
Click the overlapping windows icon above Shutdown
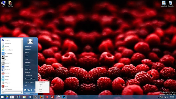pyautogui.click(x=29, y=90)
